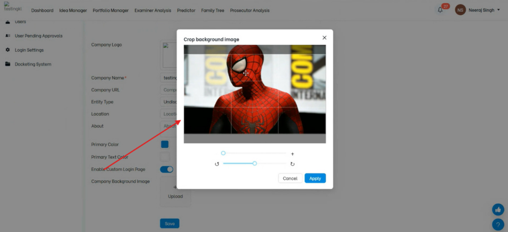Viewport: 508px width, 232px height.
Task: Open the Portfolio Manager menu item
Action: [111, 10]
